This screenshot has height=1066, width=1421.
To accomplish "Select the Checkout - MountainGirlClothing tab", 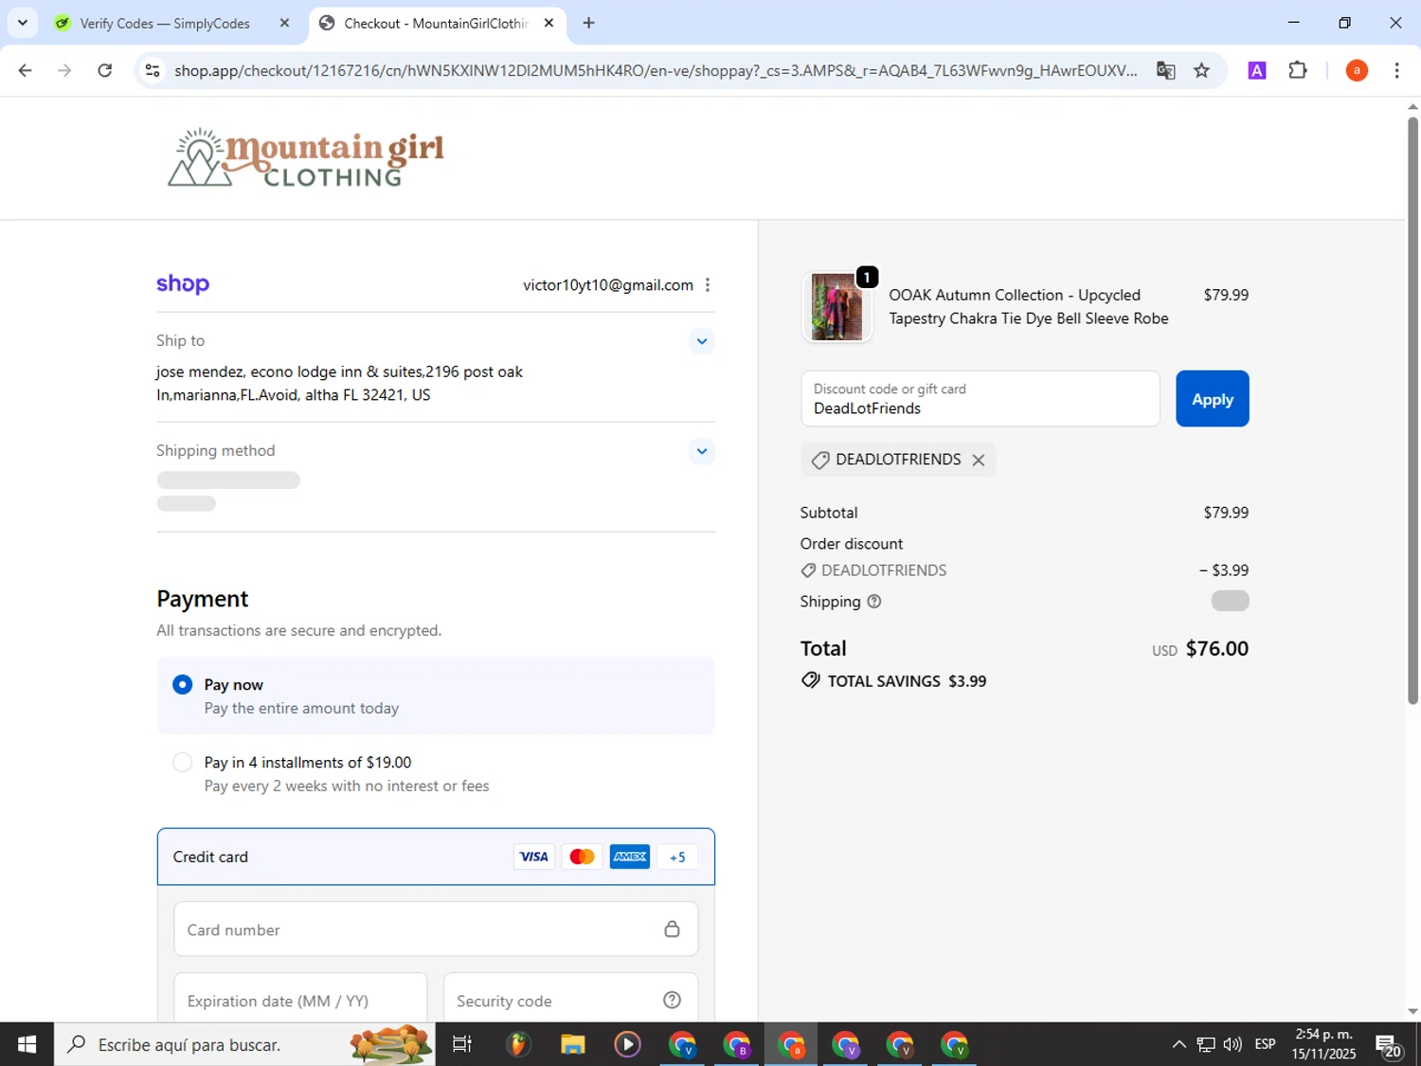I will point(436,23).
